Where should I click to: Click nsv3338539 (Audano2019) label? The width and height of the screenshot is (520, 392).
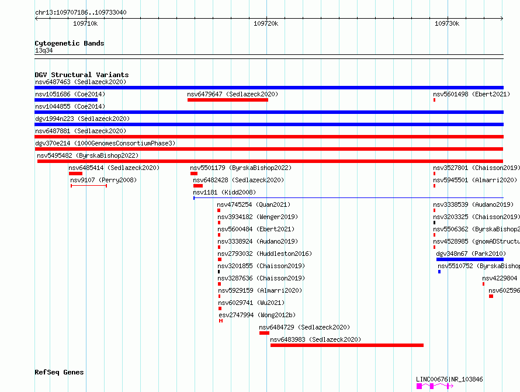(473, 204)
